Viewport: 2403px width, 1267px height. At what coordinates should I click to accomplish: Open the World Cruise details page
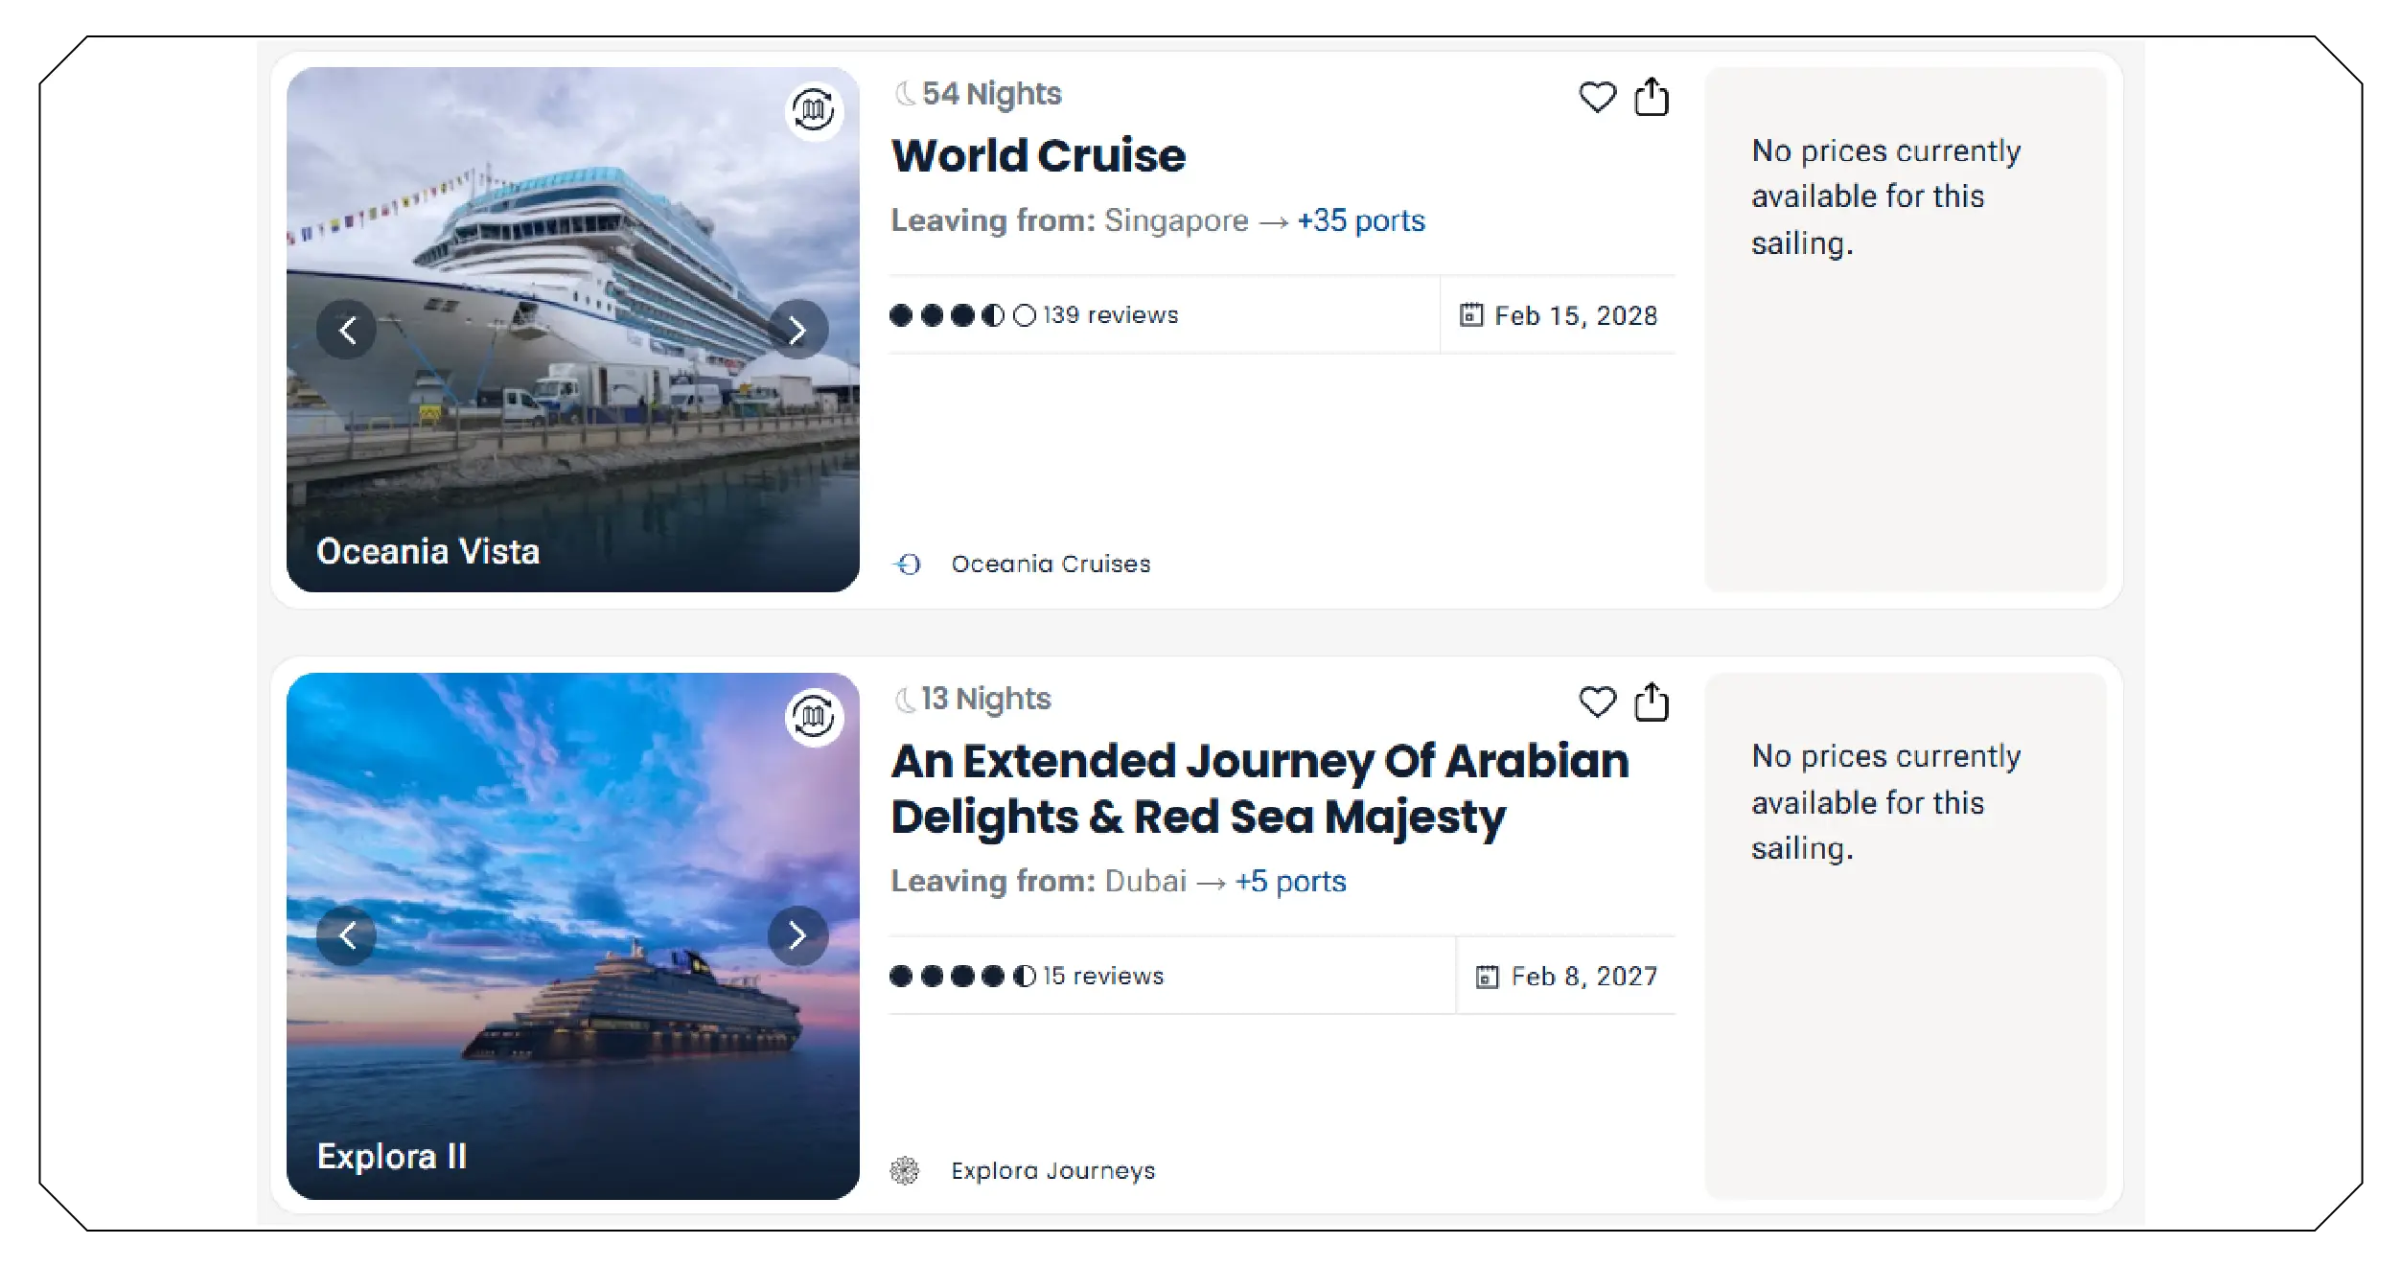pos(1037,154)
